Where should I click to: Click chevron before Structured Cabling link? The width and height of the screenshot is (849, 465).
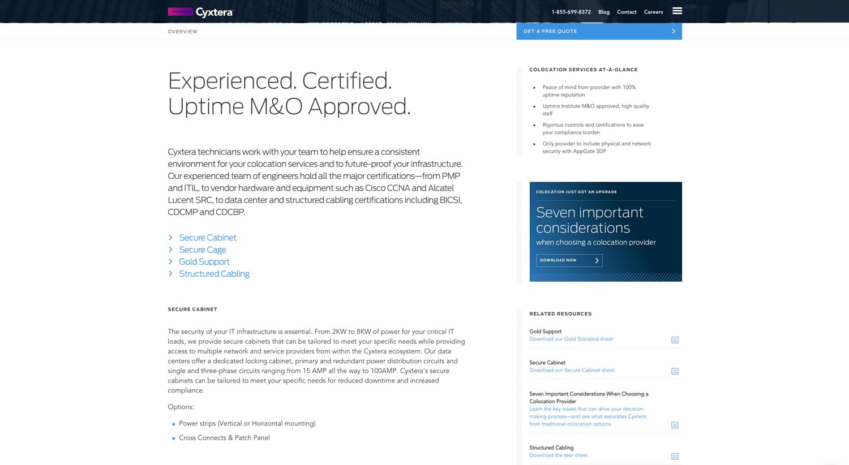click(170, 274)
